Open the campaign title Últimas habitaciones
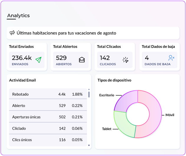186x156 pixels. click(66, 33)
